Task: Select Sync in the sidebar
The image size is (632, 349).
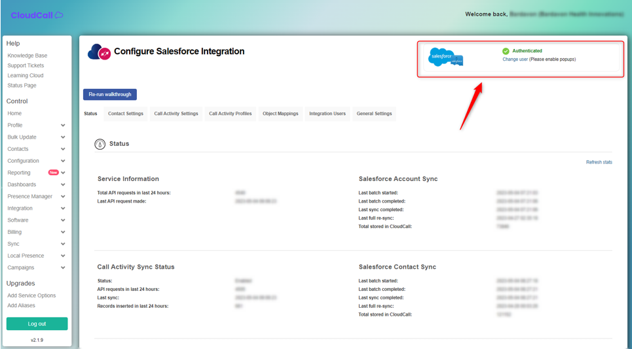Action: coord(13,244)
